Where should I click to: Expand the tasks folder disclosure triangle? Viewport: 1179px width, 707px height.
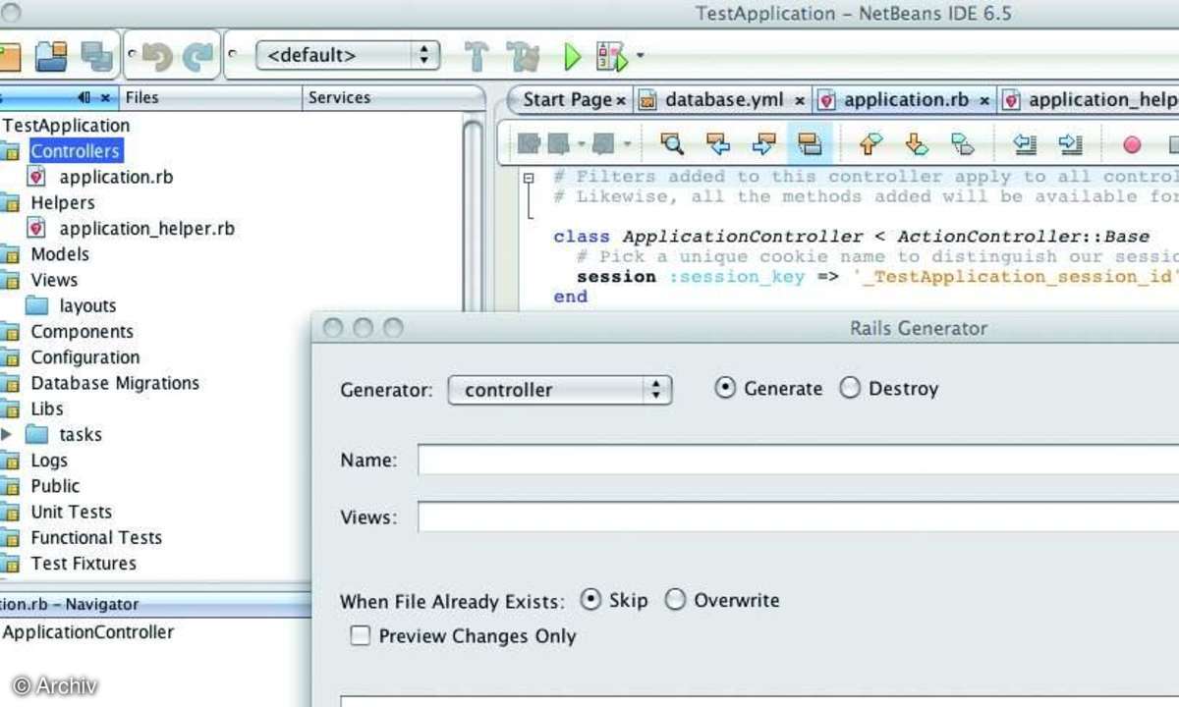(7, 434)
